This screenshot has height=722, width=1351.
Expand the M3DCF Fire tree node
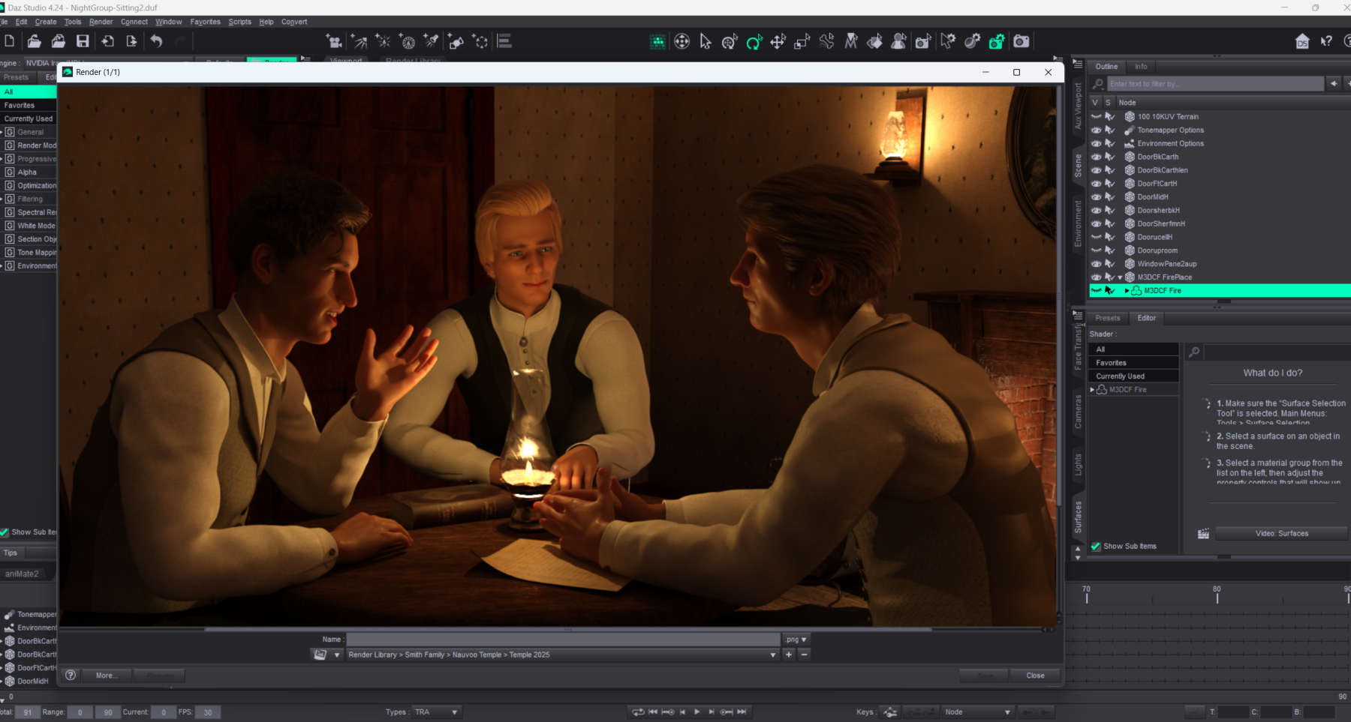[1127, 291]
